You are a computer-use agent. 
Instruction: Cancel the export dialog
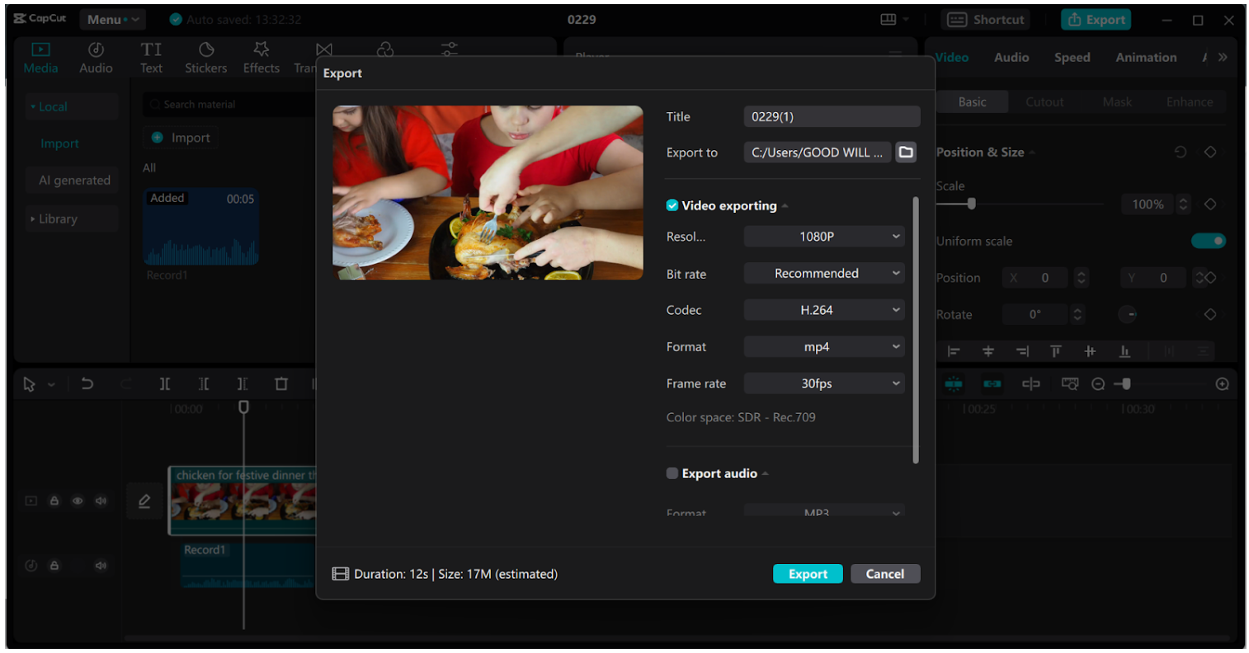(x=885, y=573)
